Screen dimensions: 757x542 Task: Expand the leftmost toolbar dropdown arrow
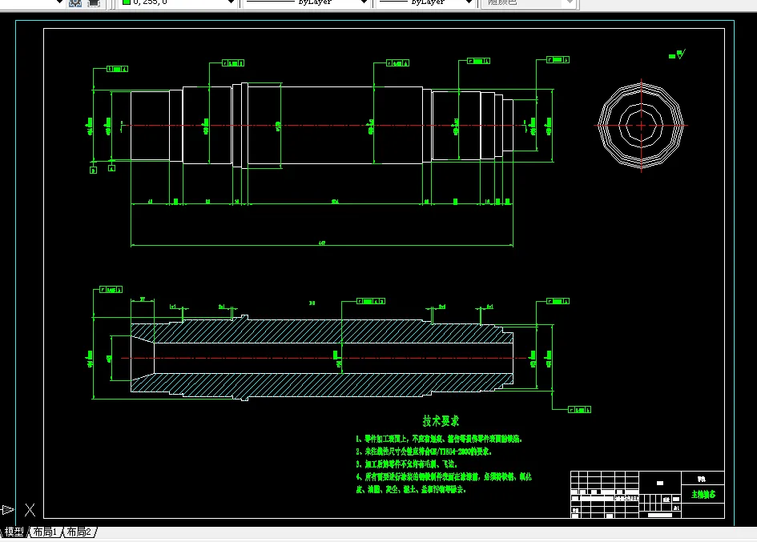coord(59,2)
